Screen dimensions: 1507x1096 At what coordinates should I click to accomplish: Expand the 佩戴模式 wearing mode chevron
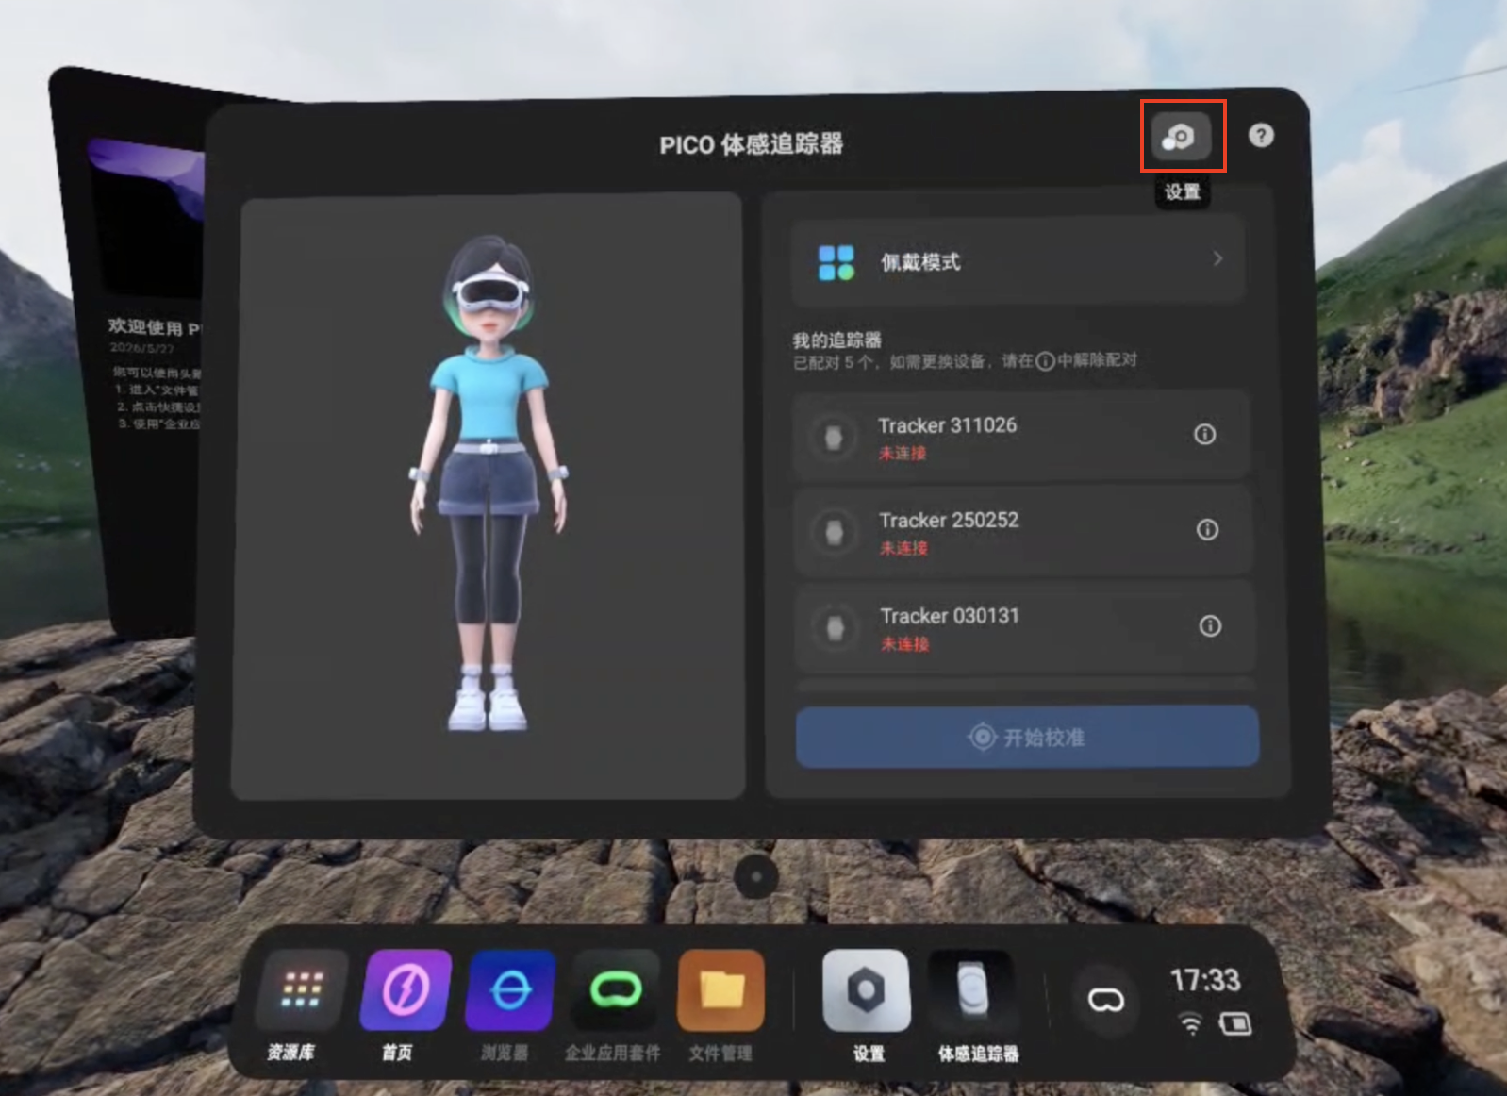(1217, 258)
